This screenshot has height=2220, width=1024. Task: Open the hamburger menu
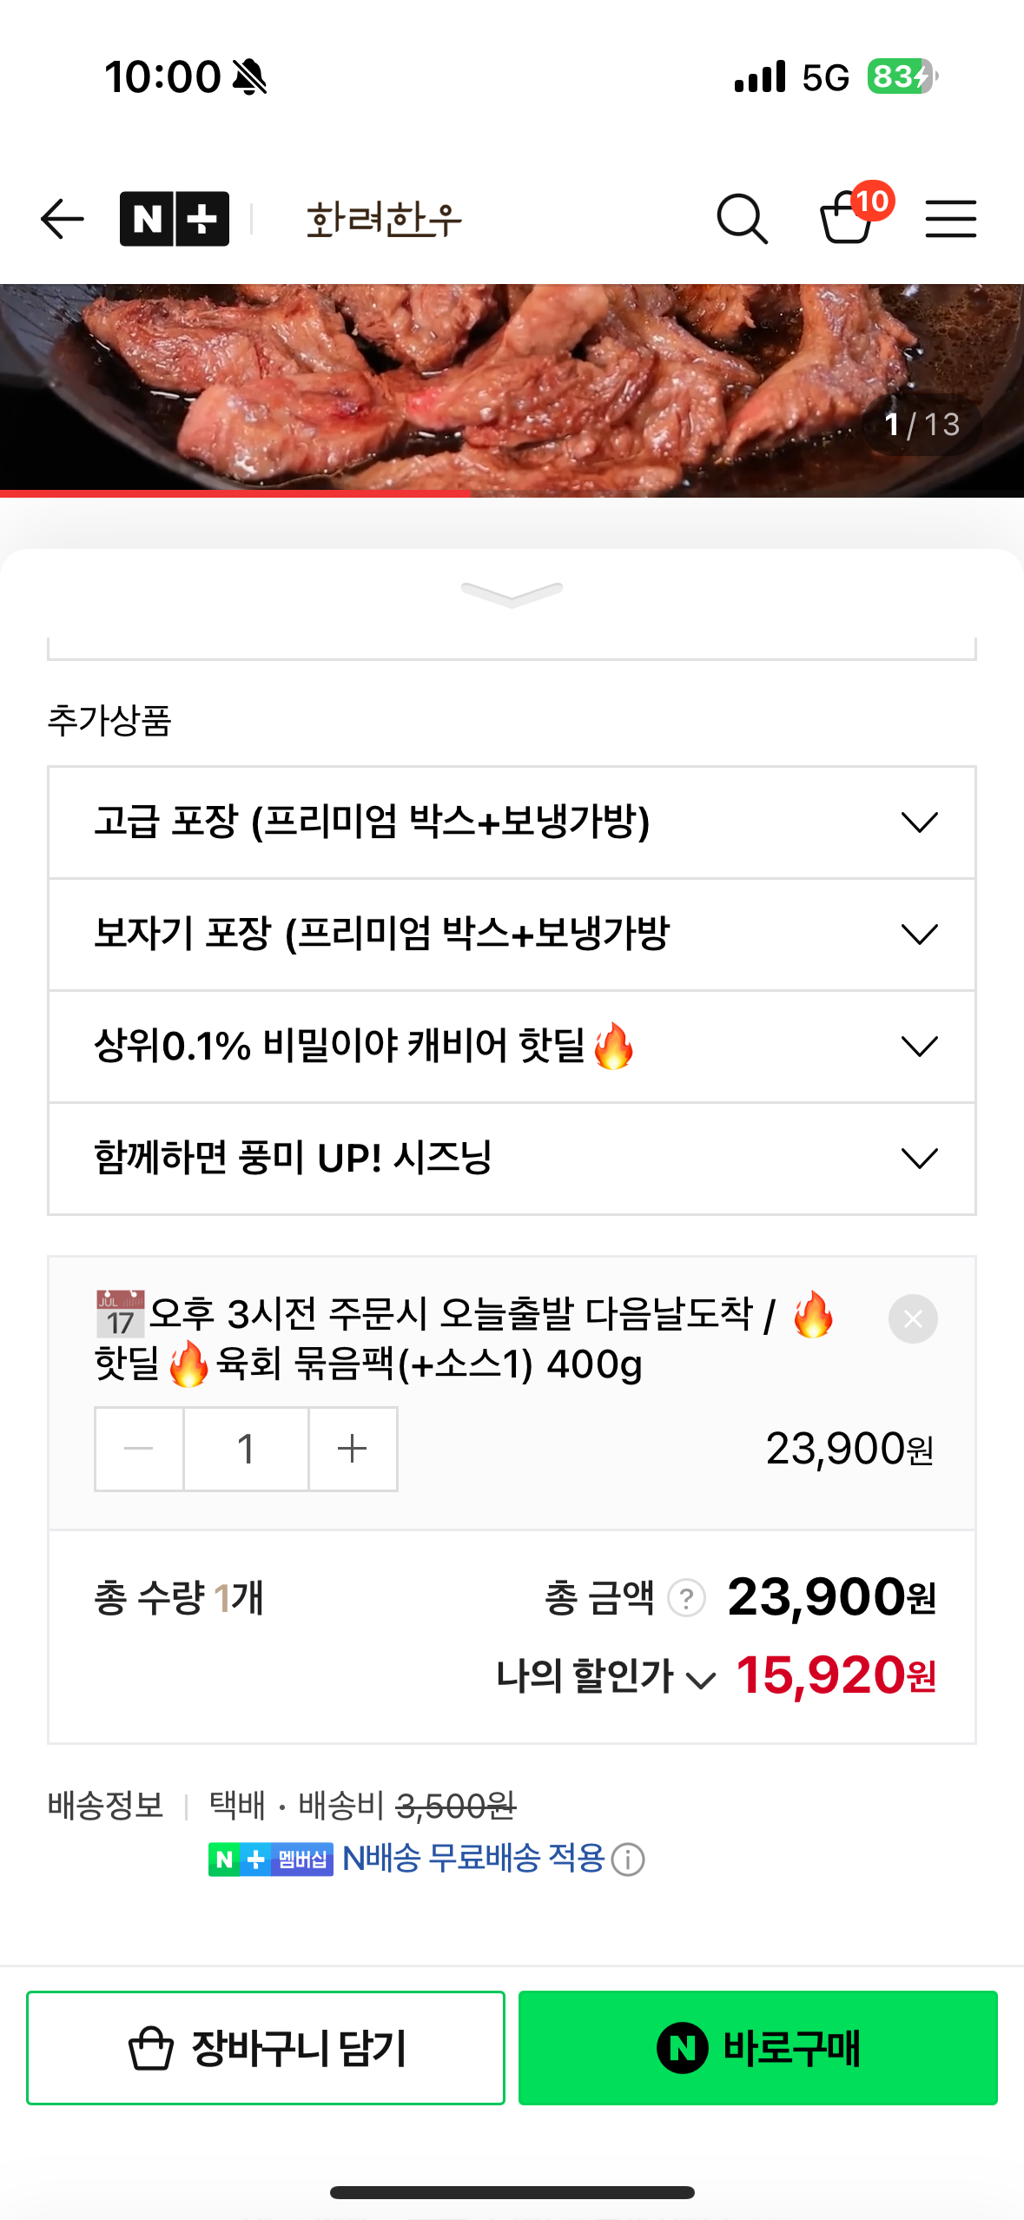(950, 218)
